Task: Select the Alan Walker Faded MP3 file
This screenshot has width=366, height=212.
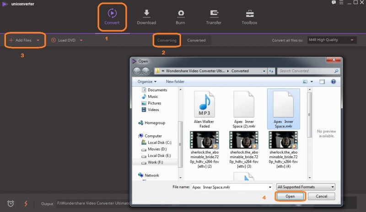Action: pos(204,109)
